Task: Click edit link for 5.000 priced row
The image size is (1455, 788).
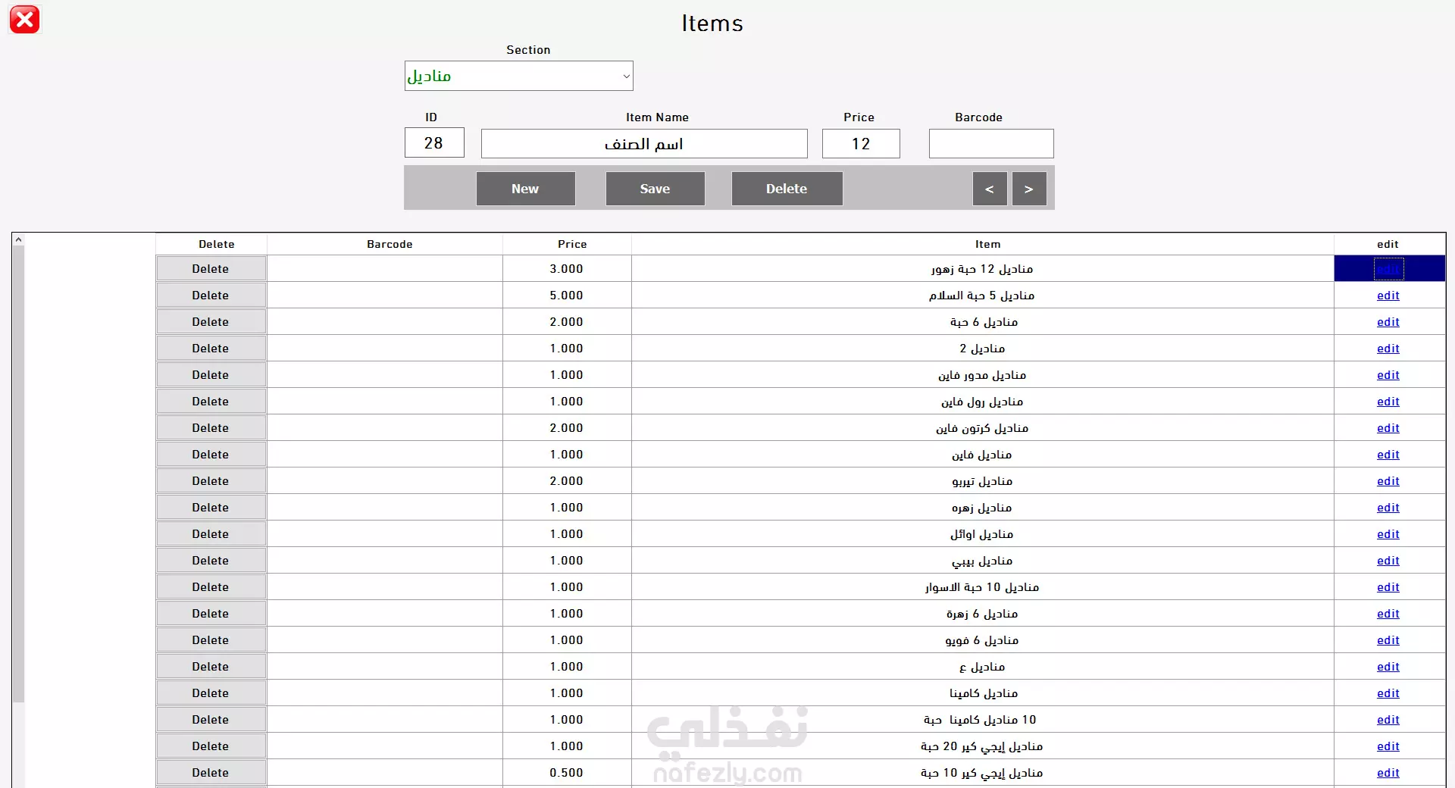Action: pos(1388,295)
